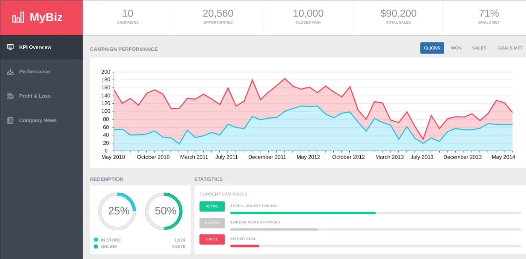Click the green 2 for 1 progress bar
Image resolution: width=526 pixels, height=259 pixels.
(302, 213)
